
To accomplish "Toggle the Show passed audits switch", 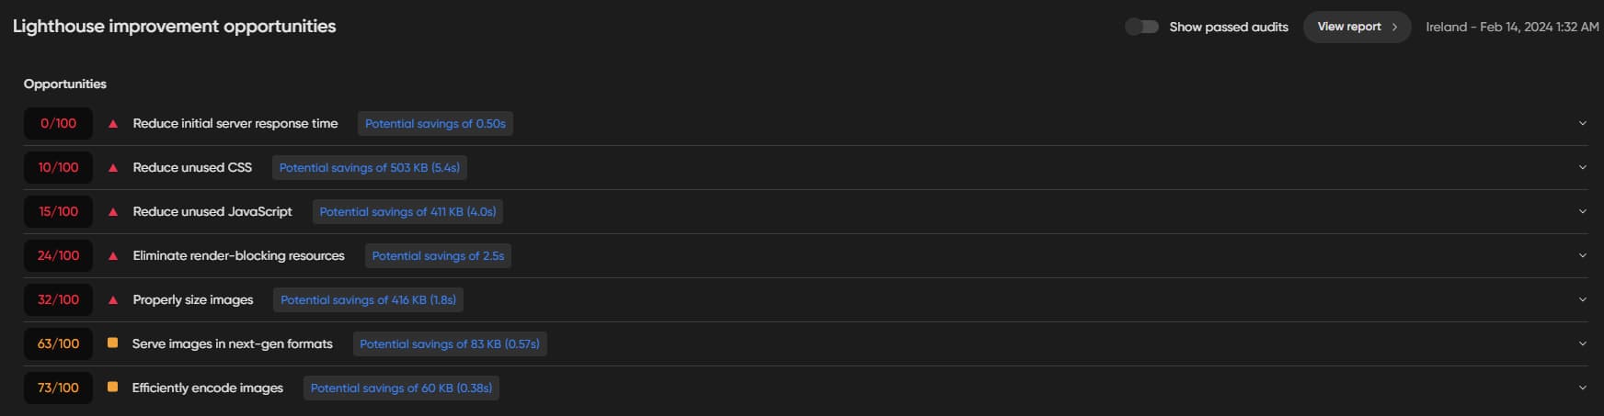I will (1141, 27).
